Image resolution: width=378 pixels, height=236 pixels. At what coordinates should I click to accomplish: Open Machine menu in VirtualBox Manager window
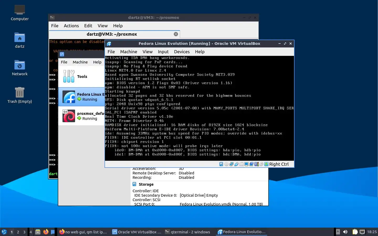coord(80,62)
